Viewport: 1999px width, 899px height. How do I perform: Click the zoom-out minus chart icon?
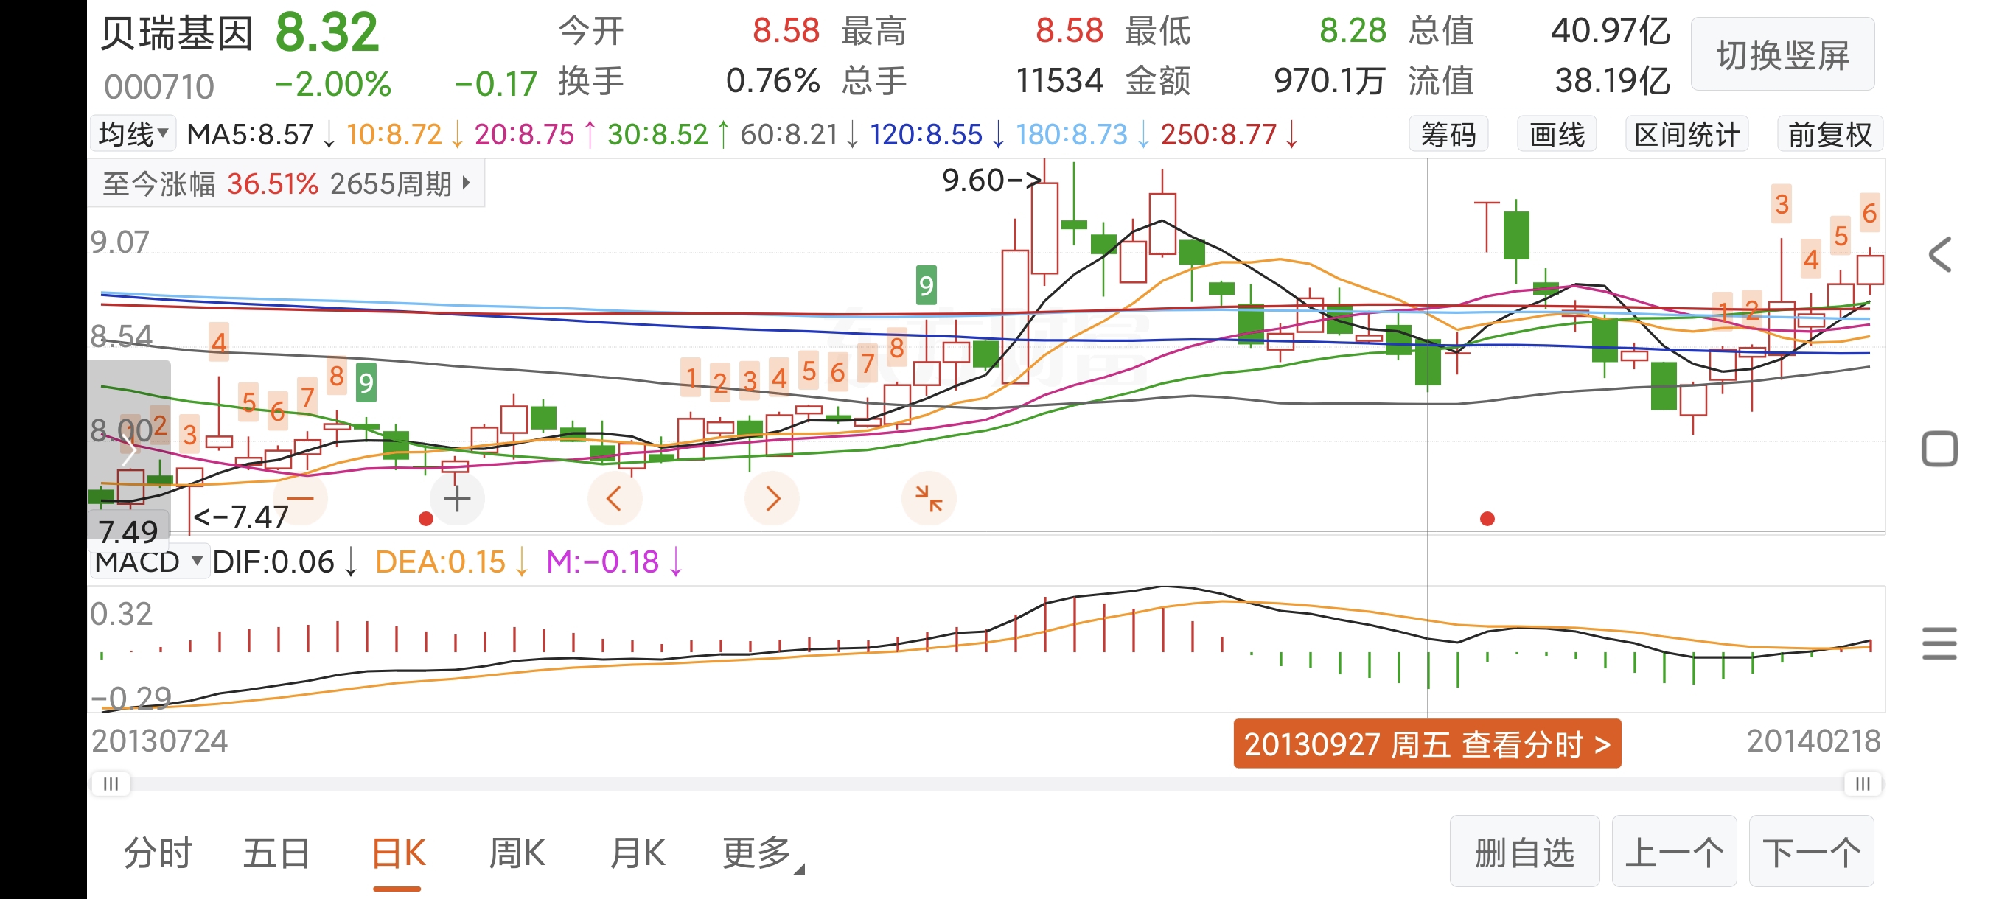click(x=299, y=499)
